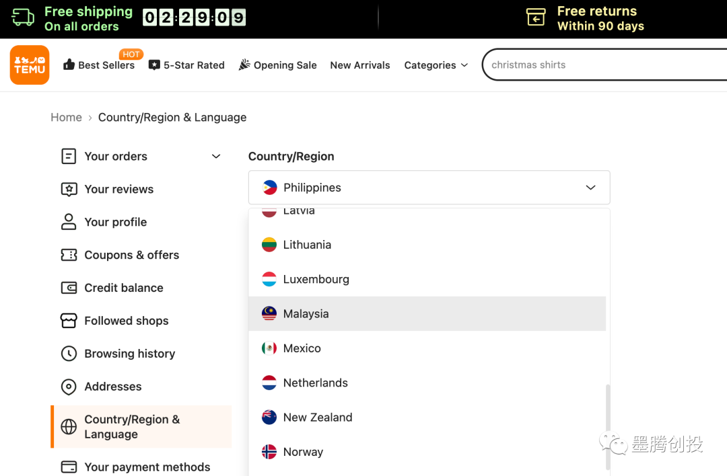
Task: Click the Credit balance wallet icon
Action: (x=69, y=288)
